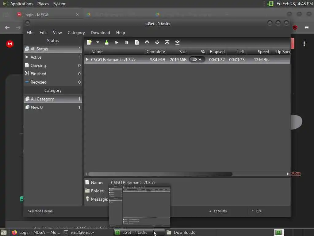Select the Recycled status filter
This screenshot has height=236, width=314.
[x=53, y=82]
